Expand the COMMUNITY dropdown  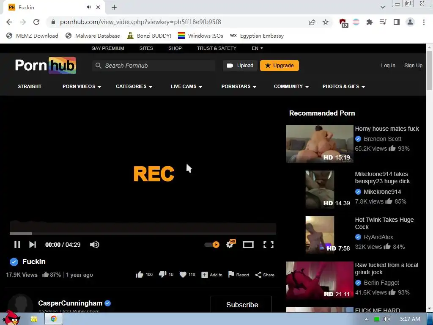coord(291,86)
